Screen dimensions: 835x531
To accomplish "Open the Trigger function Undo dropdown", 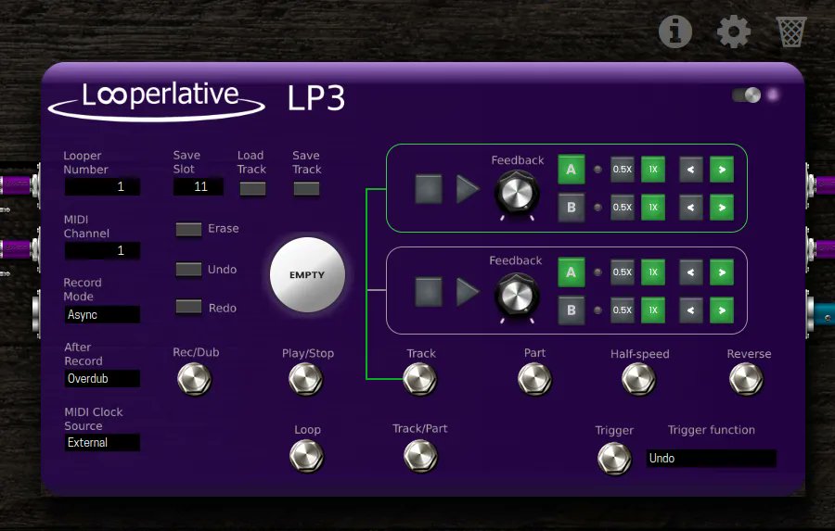I will click(711, 458).
